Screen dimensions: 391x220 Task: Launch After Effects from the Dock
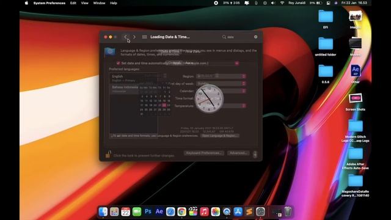pos(159,212)
